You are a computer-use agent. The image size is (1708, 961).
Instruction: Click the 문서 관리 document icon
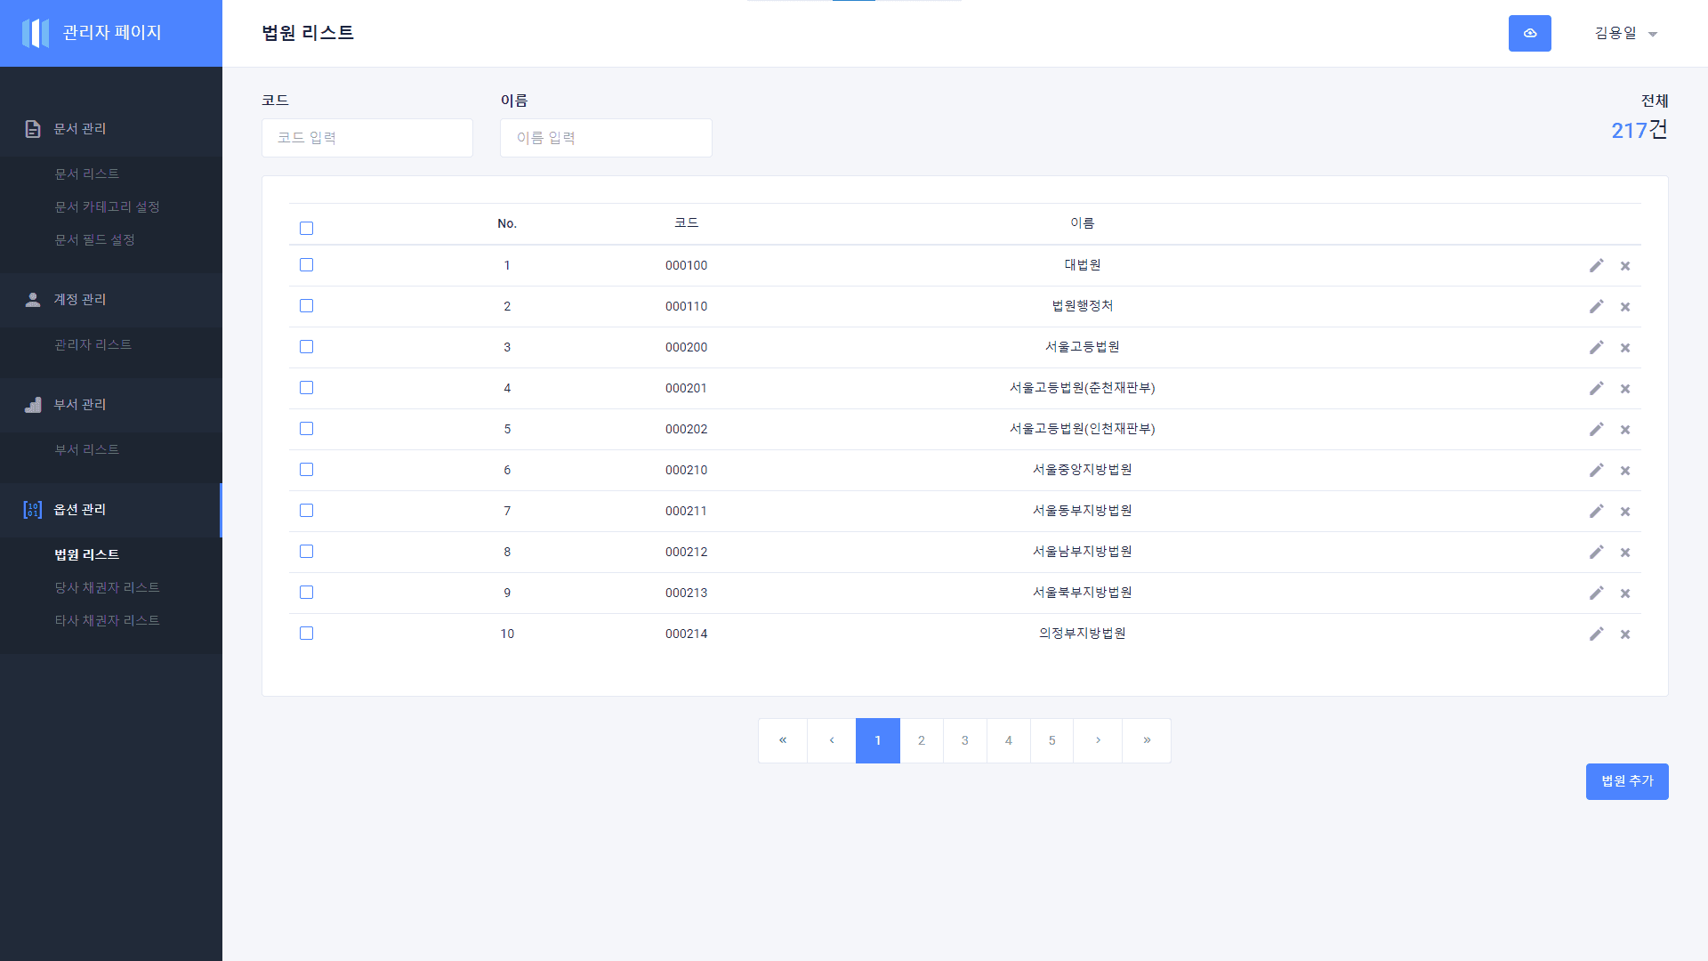tap(33, 129)
